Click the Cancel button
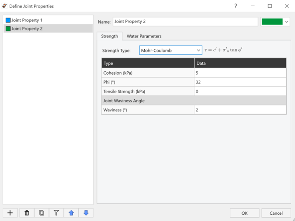 [276, 213]
